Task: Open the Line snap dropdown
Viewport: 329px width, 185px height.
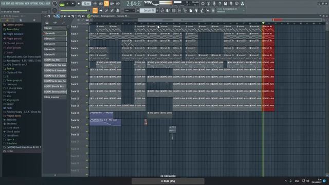Action: (130, 10)
